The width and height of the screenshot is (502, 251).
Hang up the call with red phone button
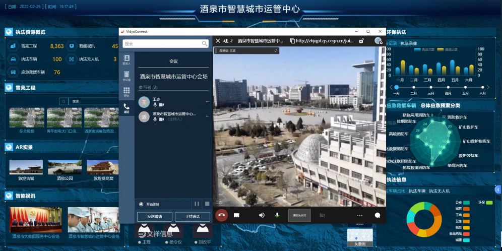tap(221, 215)
